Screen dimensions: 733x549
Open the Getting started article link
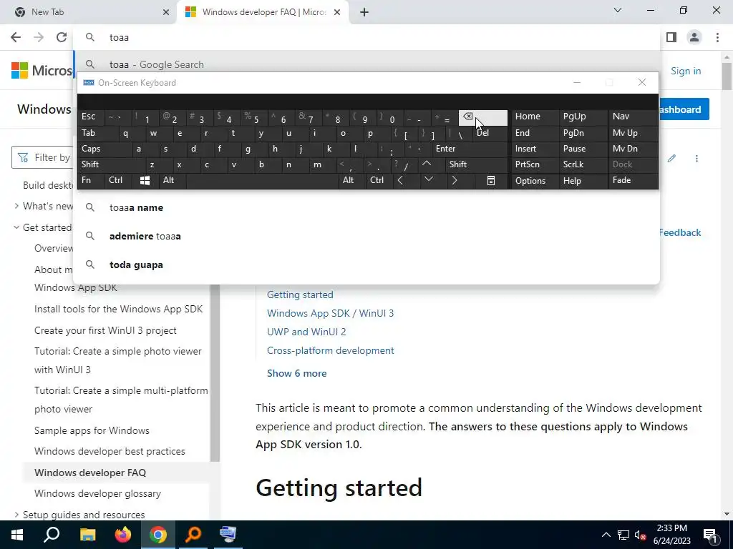(300, 295)
